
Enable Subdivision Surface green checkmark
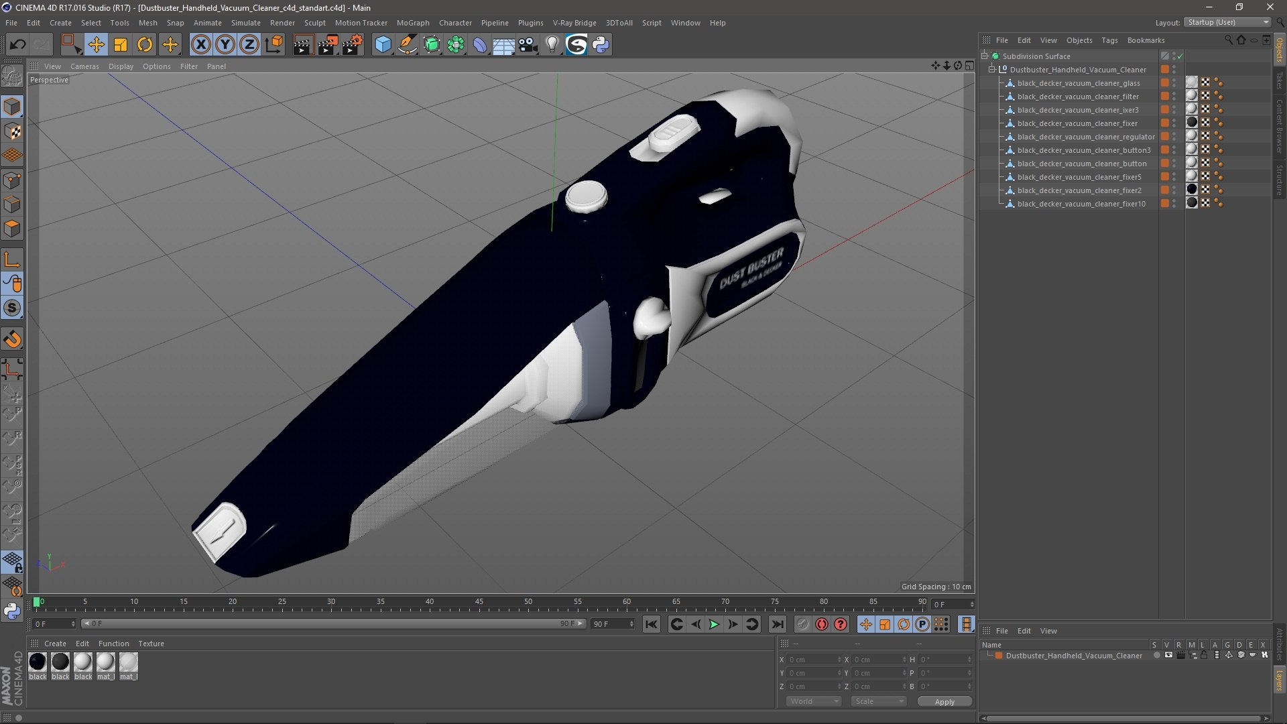(1180, 56)
